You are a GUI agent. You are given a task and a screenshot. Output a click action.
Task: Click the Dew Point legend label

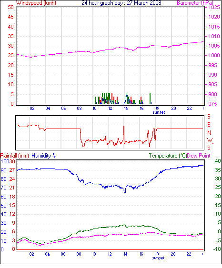point(199,156)
